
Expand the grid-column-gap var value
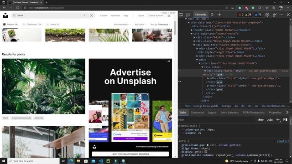pos(208,145)
